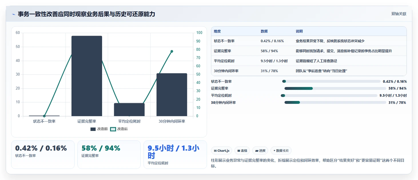Screen dimensions: 418x180
Task: Click the card title 事务一致性改善
Action: 86,14
